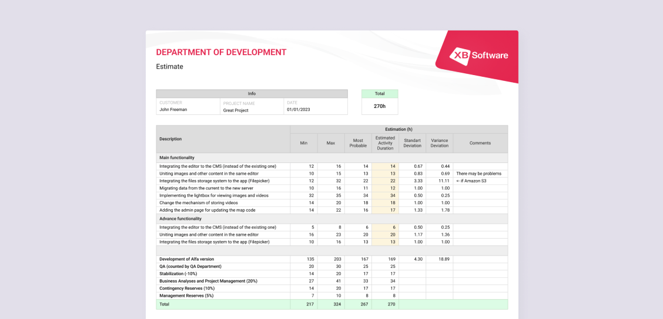
Task: Click the Variance Deviation column header
Action: (x=439, y=143)
